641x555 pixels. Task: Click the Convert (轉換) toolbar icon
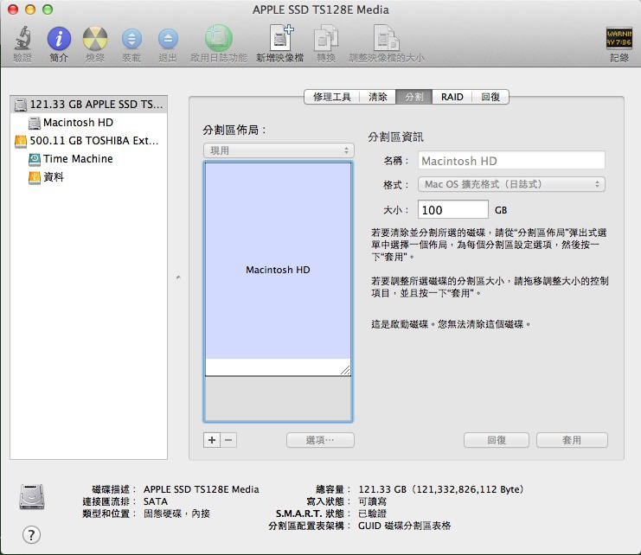point(326,39)
